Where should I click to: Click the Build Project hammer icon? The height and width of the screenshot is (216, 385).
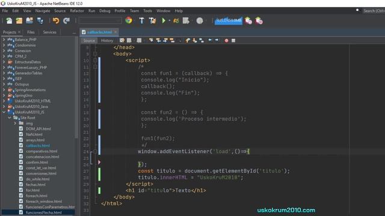tap(142, 21)
